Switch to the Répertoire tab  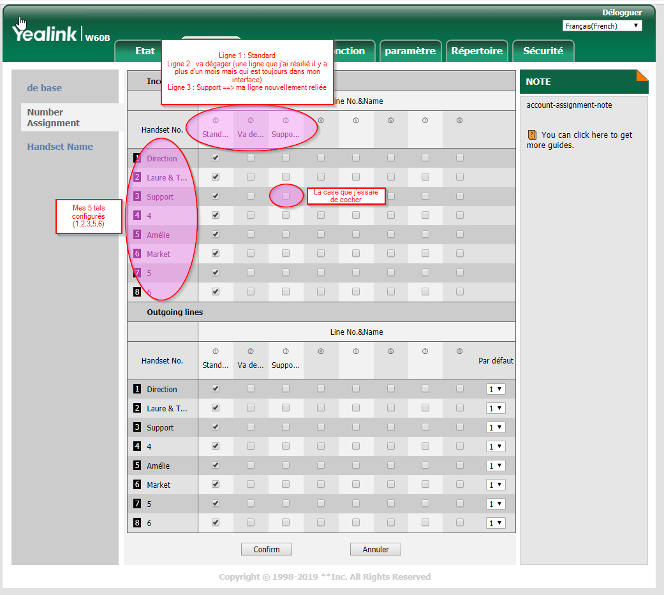coord(476,51)
